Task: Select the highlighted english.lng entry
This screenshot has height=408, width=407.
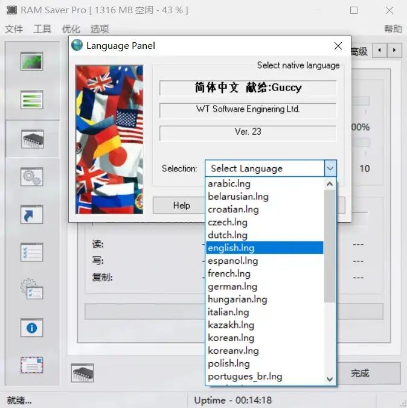Action: 265,247
